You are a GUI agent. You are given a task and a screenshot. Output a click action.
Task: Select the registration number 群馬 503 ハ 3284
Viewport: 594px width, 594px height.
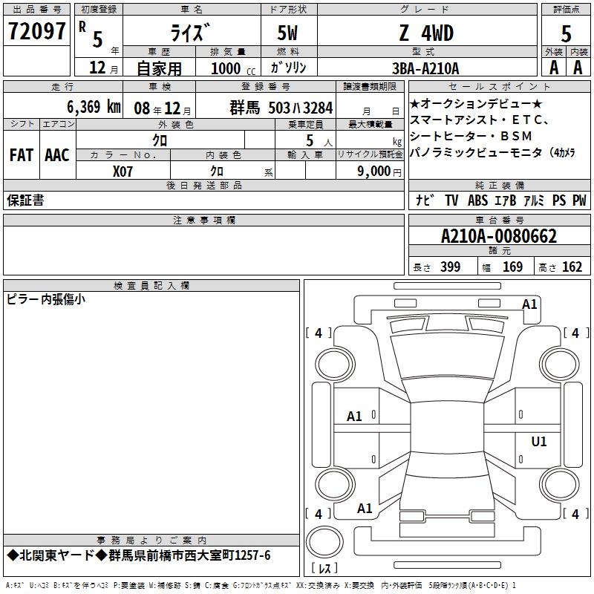(281, 108)
